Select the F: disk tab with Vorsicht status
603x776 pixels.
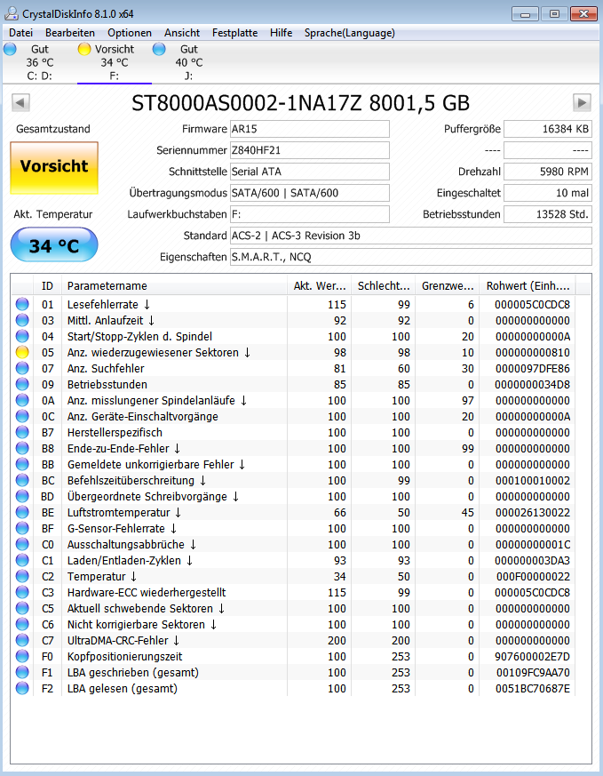coord(115,62)
